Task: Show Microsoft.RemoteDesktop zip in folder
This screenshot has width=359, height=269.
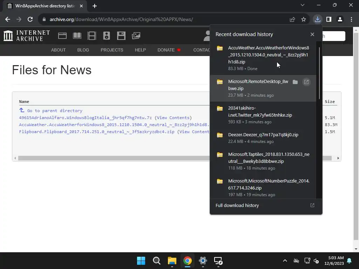Action: [295, 82]
